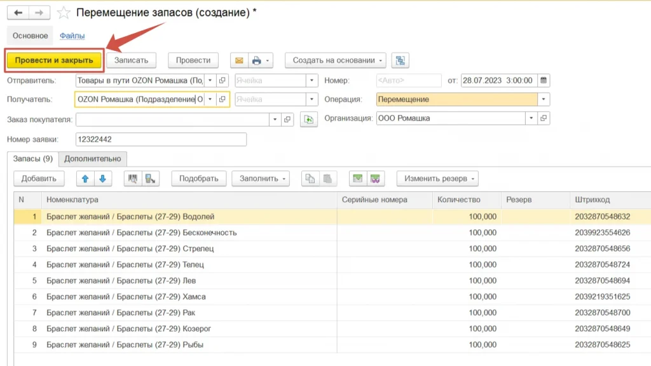The image size is (651, 366).
Task: Click the Записать button
Action: point(131,60)
